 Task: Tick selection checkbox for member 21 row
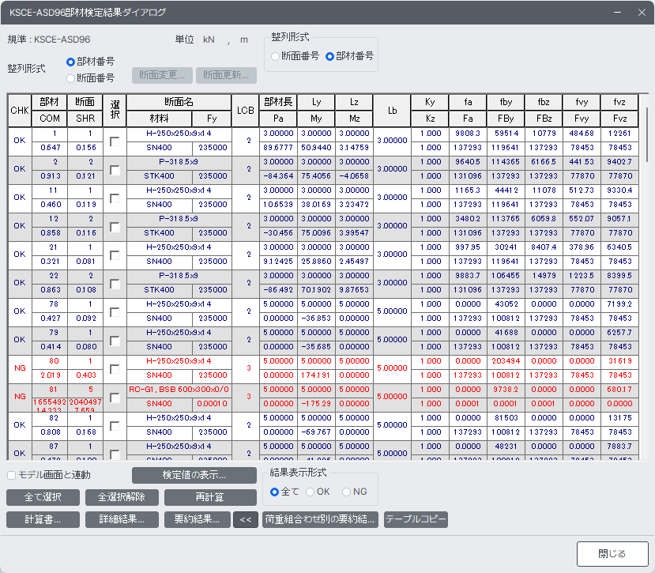pyautogui.click(x=115, y=255)
